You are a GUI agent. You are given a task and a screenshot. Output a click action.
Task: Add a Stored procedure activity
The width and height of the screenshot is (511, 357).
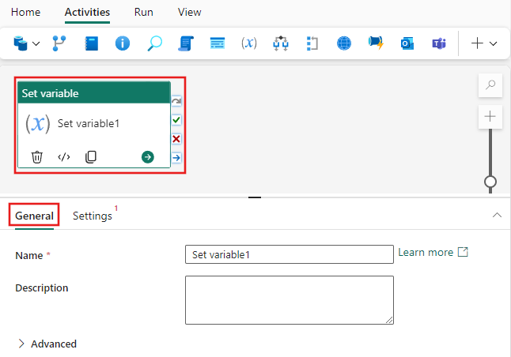pos(218,43)
